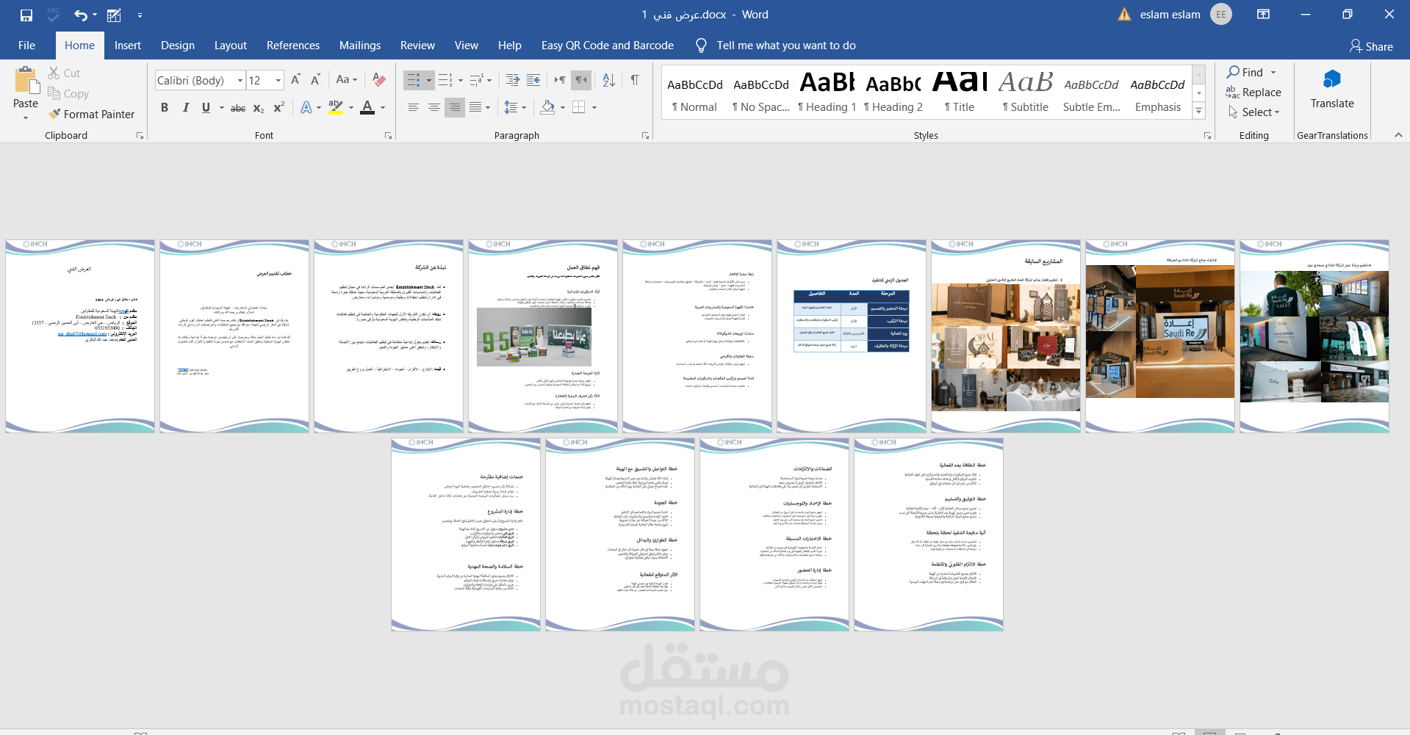Screen dimensions: 1410x735
Task: Apply the Subtitle style
Action: coord(1026,92)
